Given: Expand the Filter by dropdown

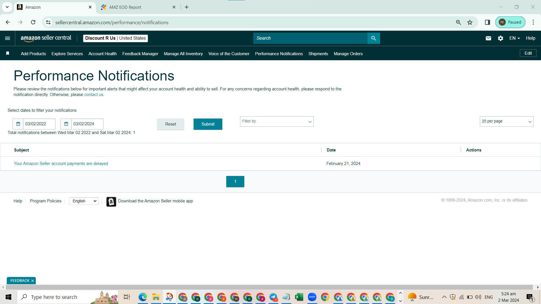Looking at the screenshot, I should 277,122.
